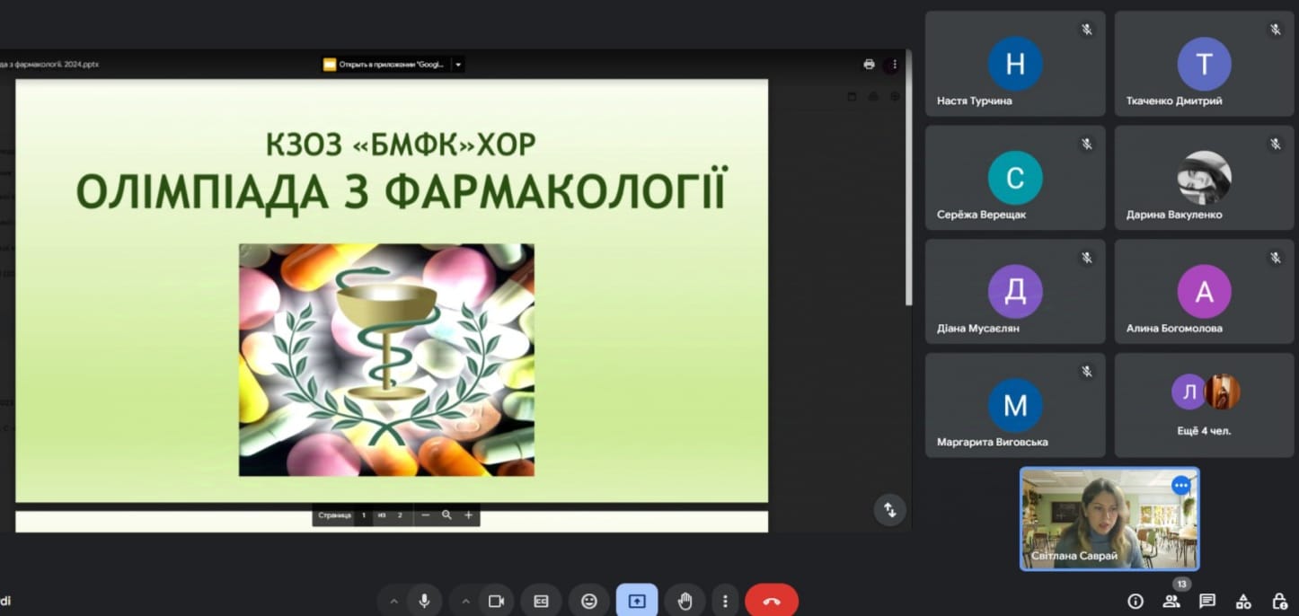Click muted mic icon on Настя Турчина tile
1299x616 pixels.
(x=1086, y=30)
